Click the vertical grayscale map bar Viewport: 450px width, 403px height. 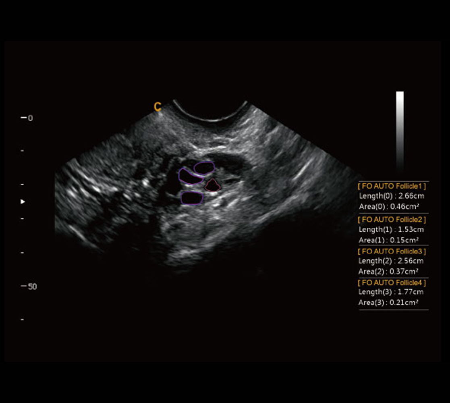point(400,129)
